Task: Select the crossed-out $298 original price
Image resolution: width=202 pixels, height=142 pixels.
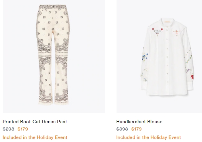Action: coord(8,129)
